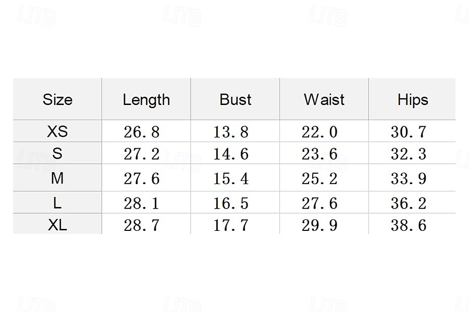
Task: Click the M waist value 25.2
Action: [319, 179]
